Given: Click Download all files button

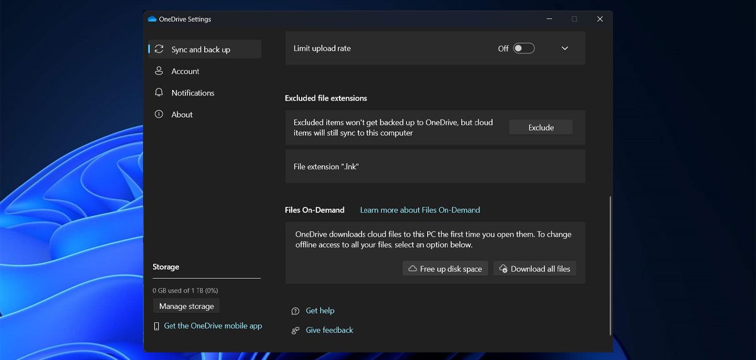Looking at the screenshot, I should coord(535,269).
